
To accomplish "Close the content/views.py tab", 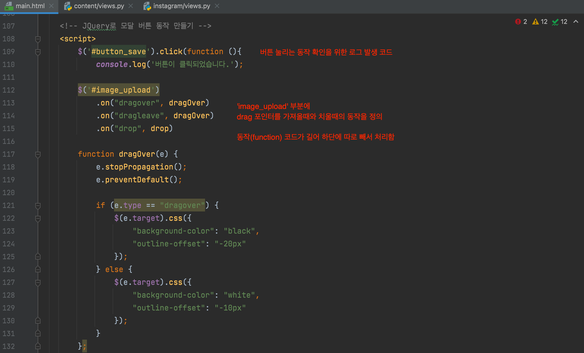I will click(x=131, y=6).
